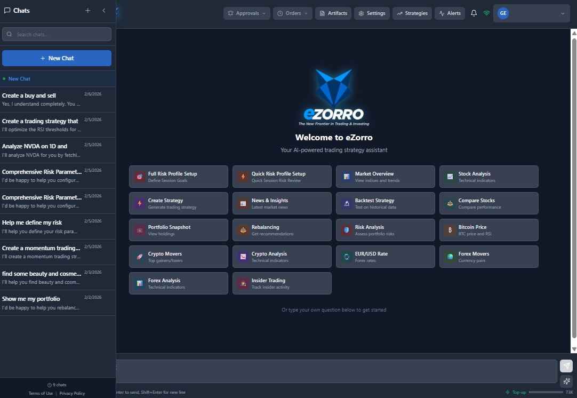Open chat 'Help me define my risk'
The image size is (577, 398).
click(58, 226)
